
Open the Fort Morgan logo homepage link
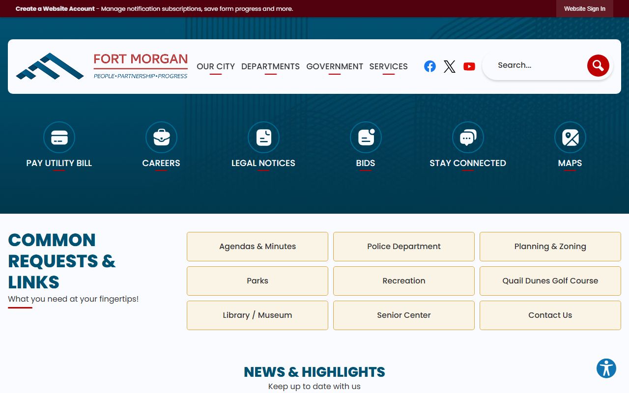[102, 66]
